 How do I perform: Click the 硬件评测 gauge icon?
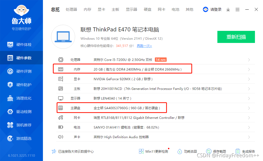pos(10,71)
